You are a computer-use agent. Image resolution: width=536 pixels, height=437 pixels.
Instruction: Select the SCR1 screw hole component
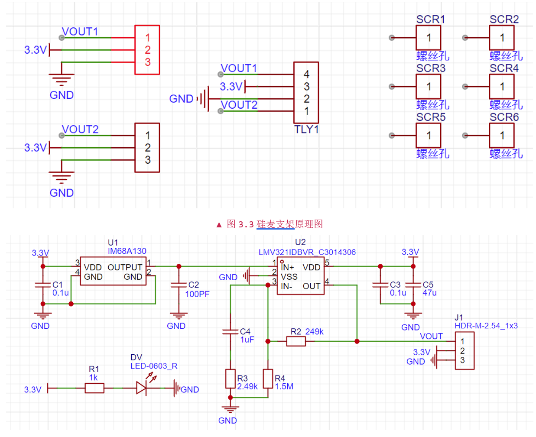[x=428, y=38]
